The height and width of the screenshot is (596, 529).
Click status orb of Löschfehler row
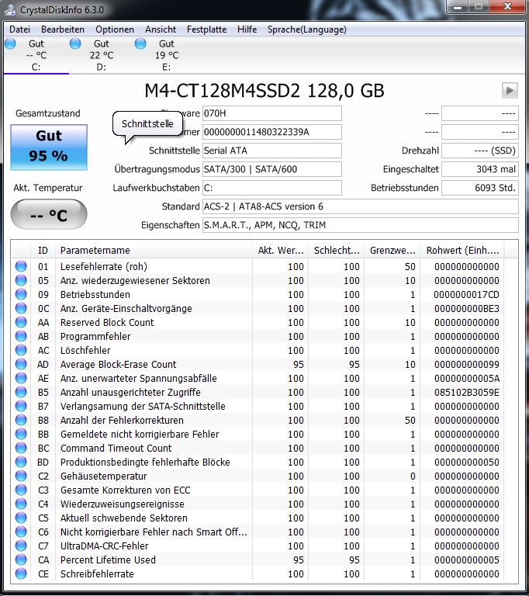point(21,351)
